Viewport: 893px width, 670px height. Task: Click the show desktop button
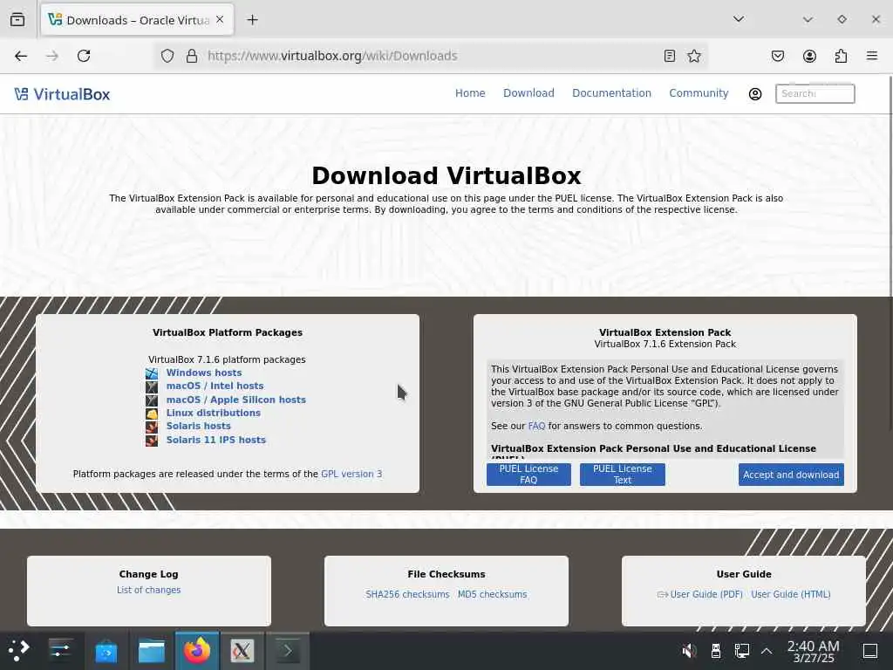(x=870, y=650)
